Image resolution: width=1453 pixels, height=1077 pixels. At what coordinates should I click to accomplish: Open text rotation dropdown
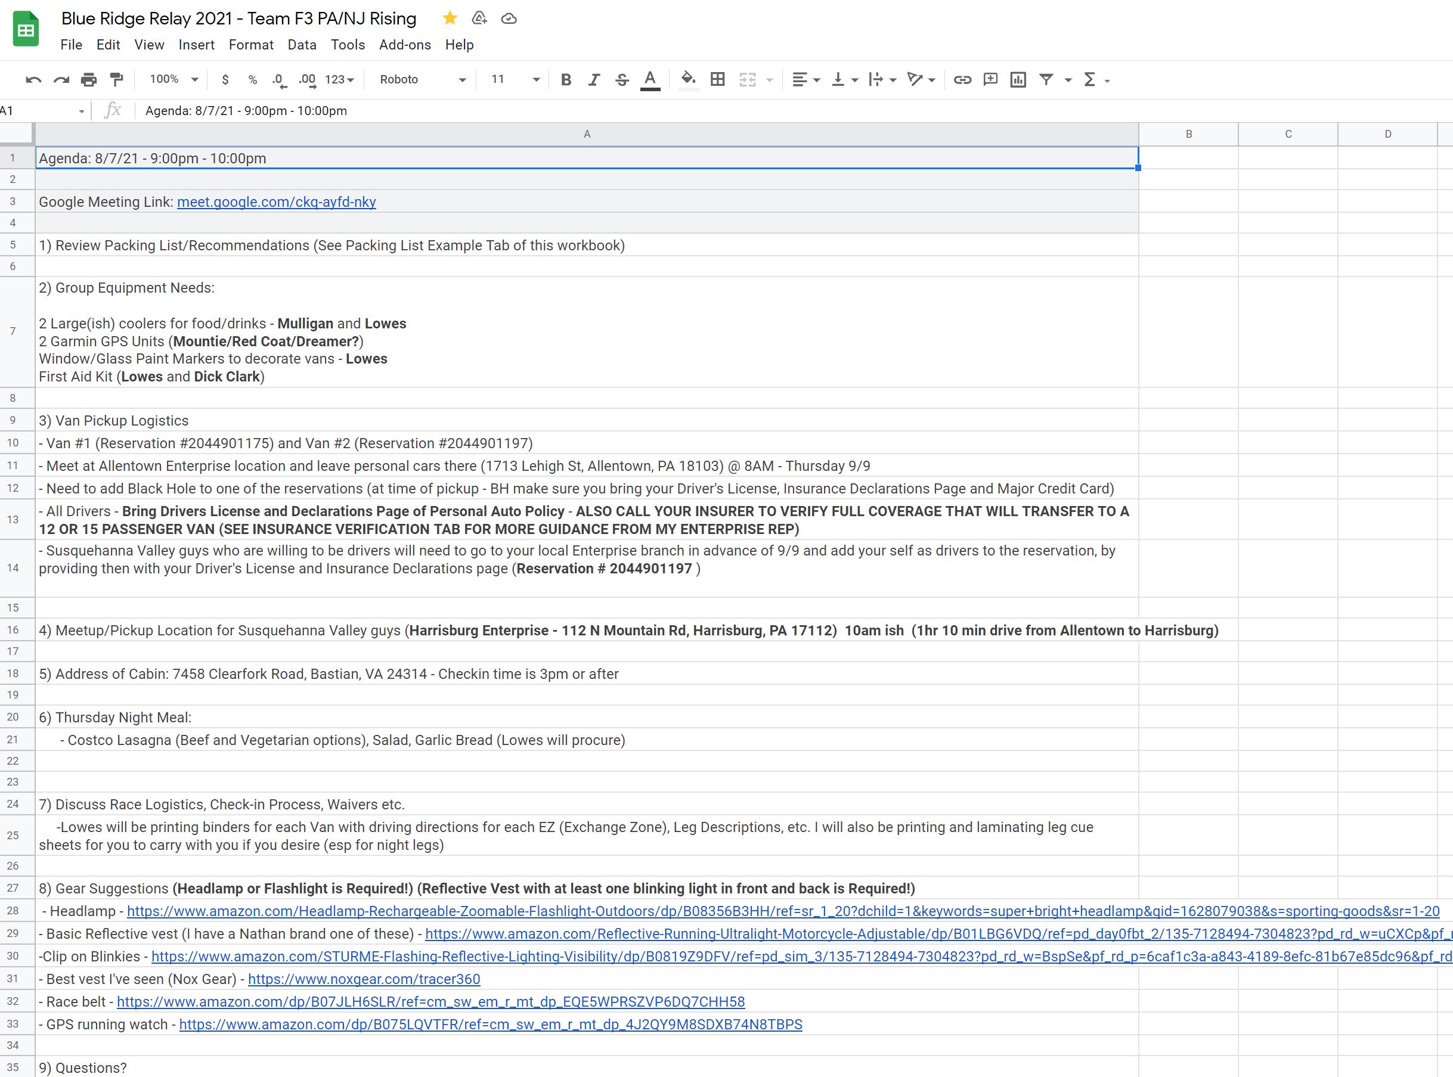point(922,79)
